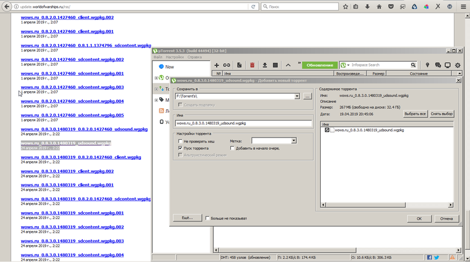470x262 pixels.
Task: Click the magnifier in Infospace Search box
Action: 413,65
